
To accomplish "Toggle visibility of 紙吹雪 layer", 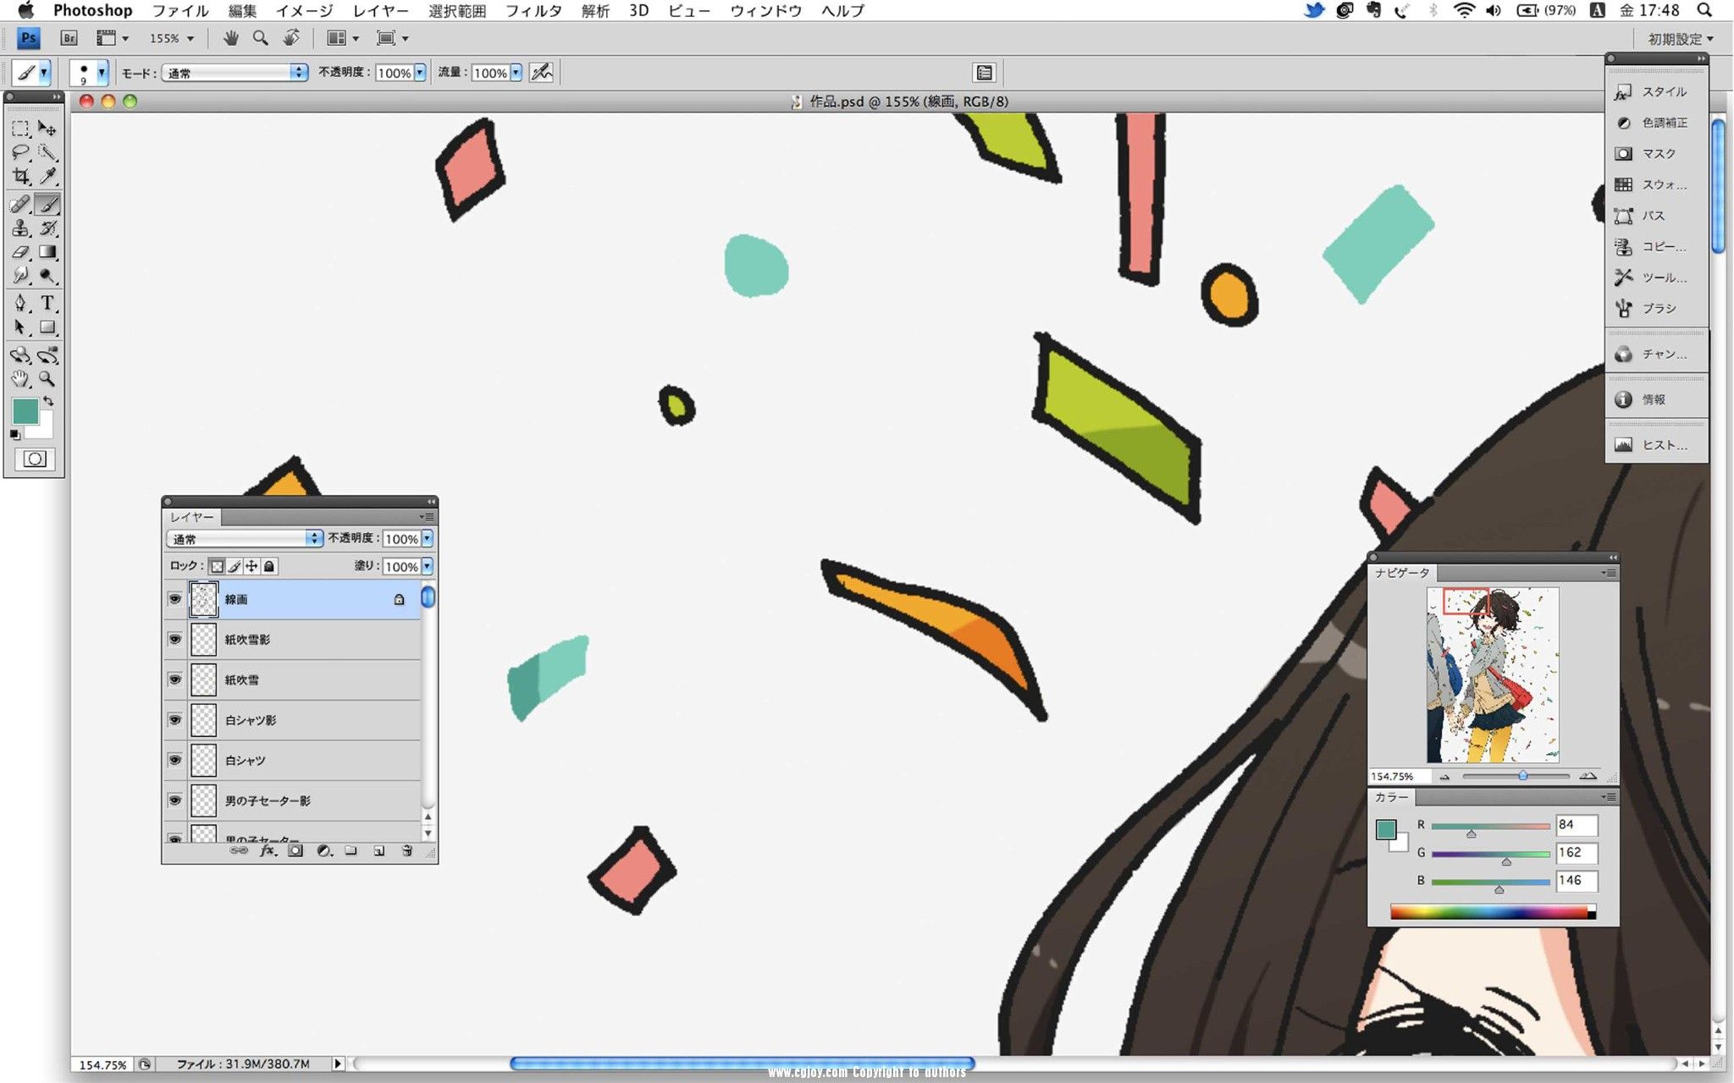I will (174, 679).
